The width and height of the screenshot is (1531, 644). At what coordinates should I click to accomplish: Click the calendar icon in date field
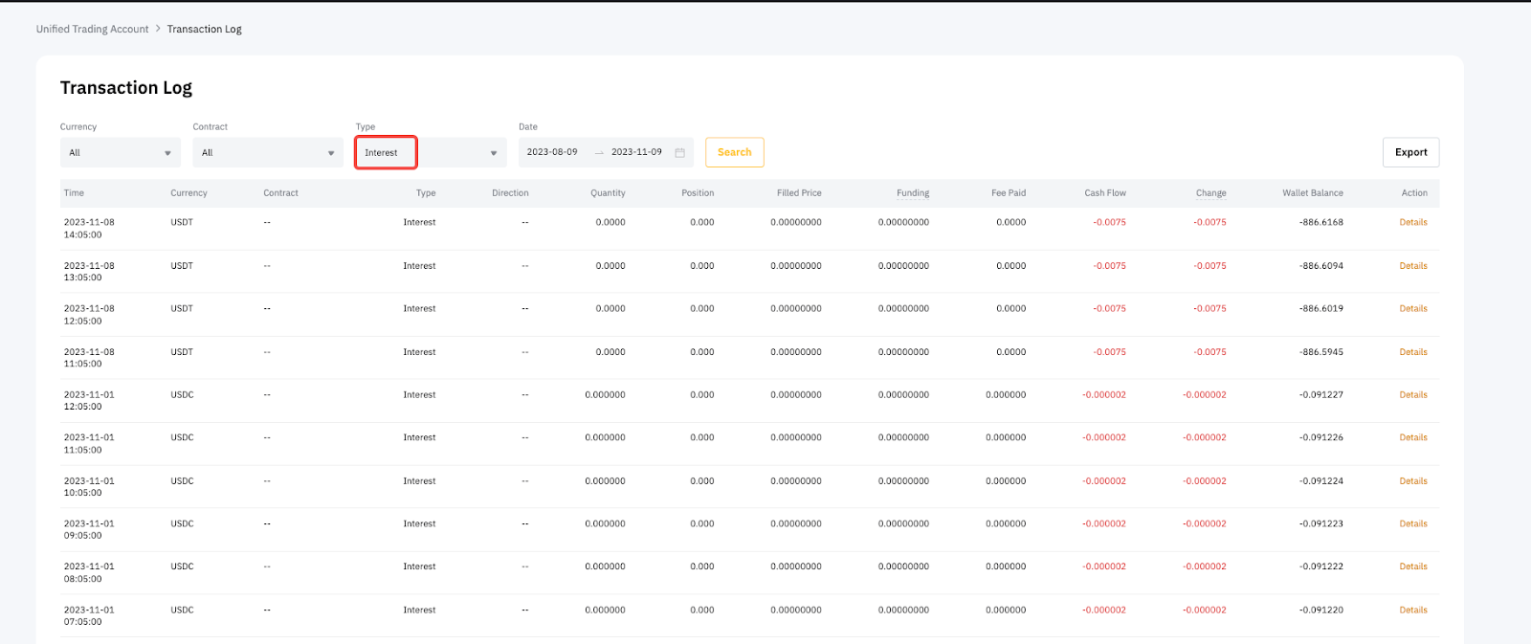tap(679, 153)
